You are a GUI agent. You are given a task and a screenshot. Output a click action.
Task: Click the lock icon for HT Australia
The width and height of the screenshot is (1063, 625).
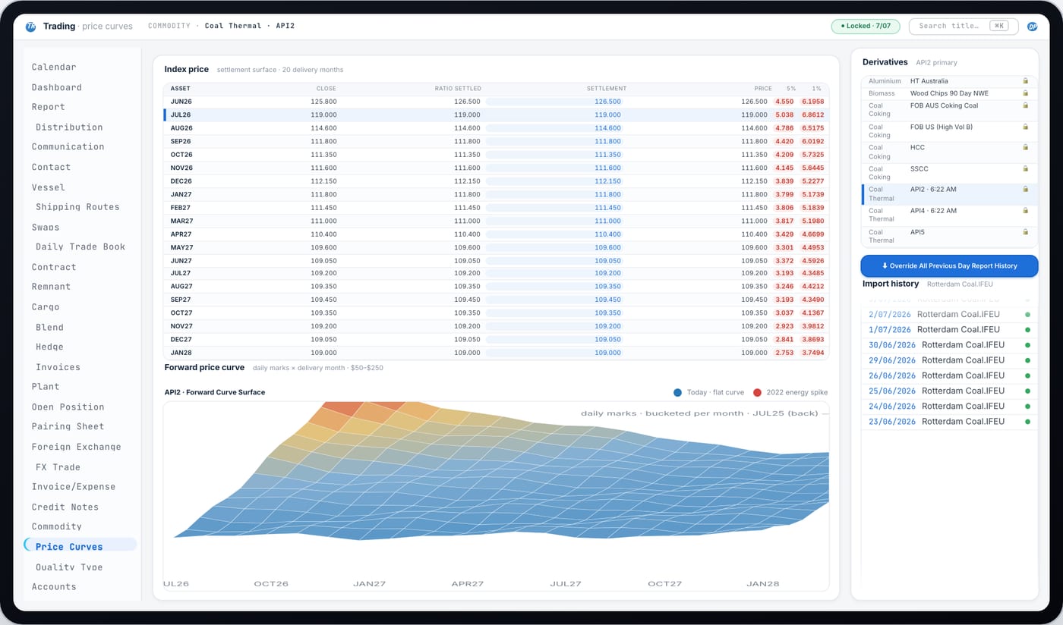(1025, 80)
